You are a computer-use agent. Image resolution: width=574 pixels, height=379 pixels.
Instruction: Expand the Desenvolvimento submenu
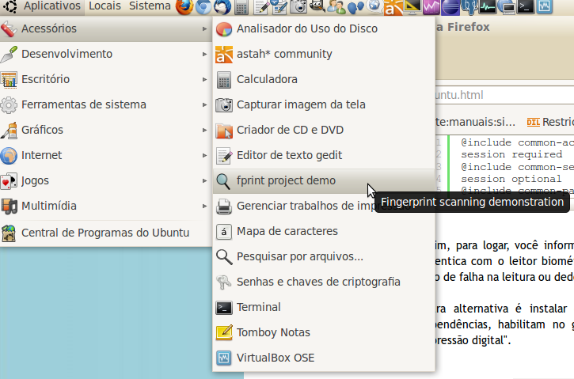click(x=67, y=54)
